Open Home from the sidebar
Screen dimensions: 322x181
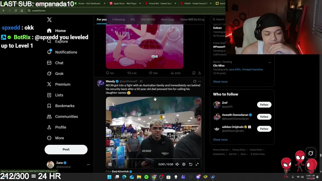click(x=56, y=31)
